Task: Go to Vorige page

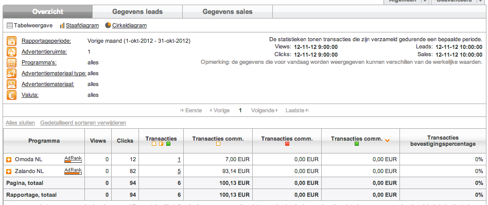Action: point(220,110)
